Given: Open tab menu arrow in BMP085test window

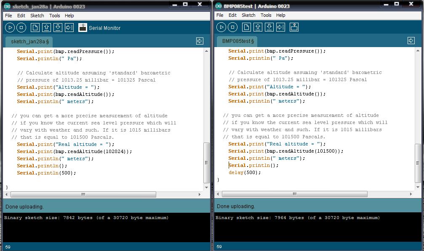Looking at the screenshot, I should tap(411, 40).
